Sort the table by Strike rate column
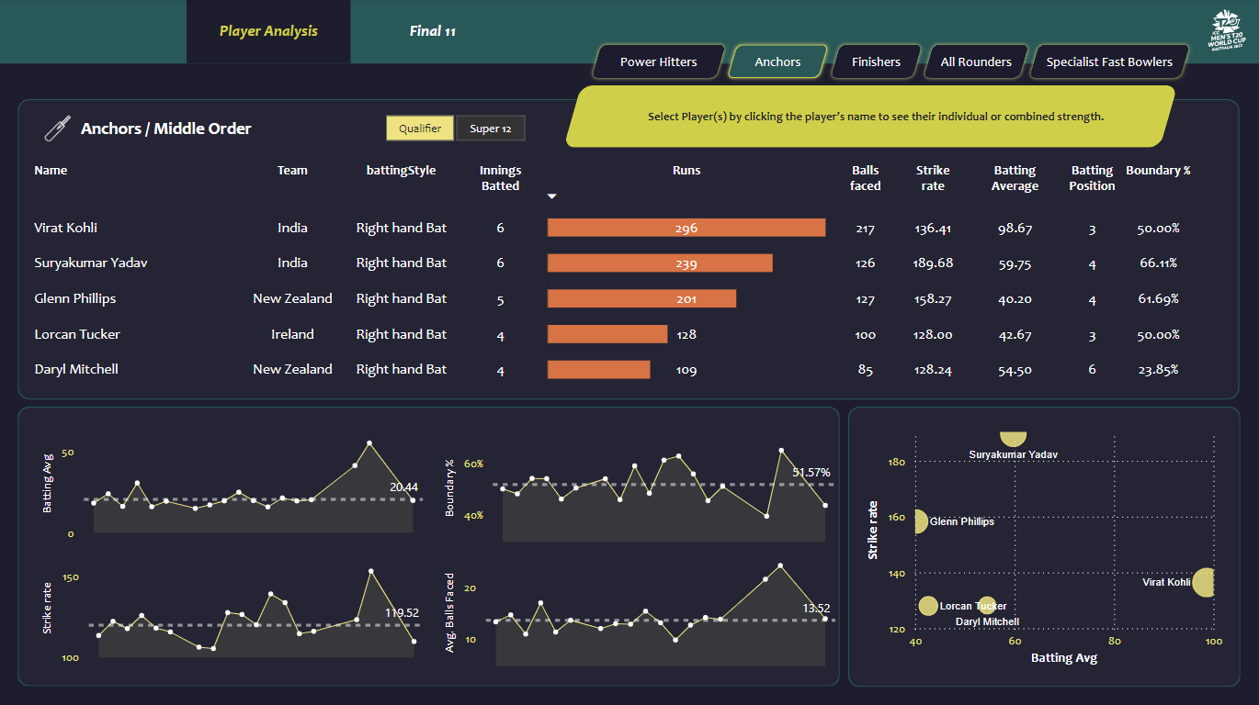The height and width of the screenshot is (705, 1259). [x=933, y=177]
